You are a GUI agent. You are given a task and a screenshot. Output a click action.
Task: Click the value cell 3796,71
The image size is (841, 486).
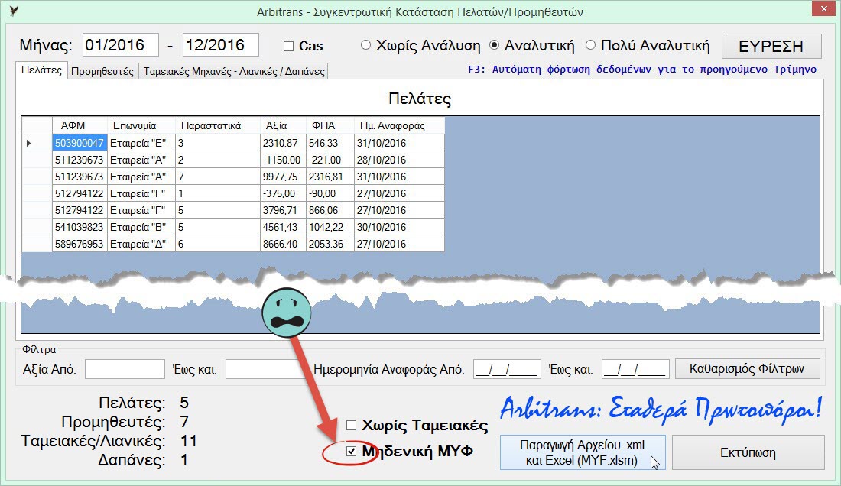[x=283, y=210]
